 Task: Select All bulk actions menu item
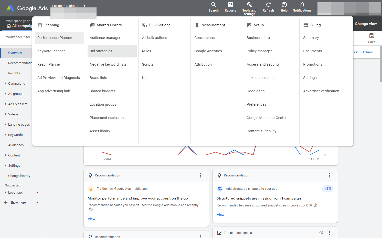[x=155, y=38]
